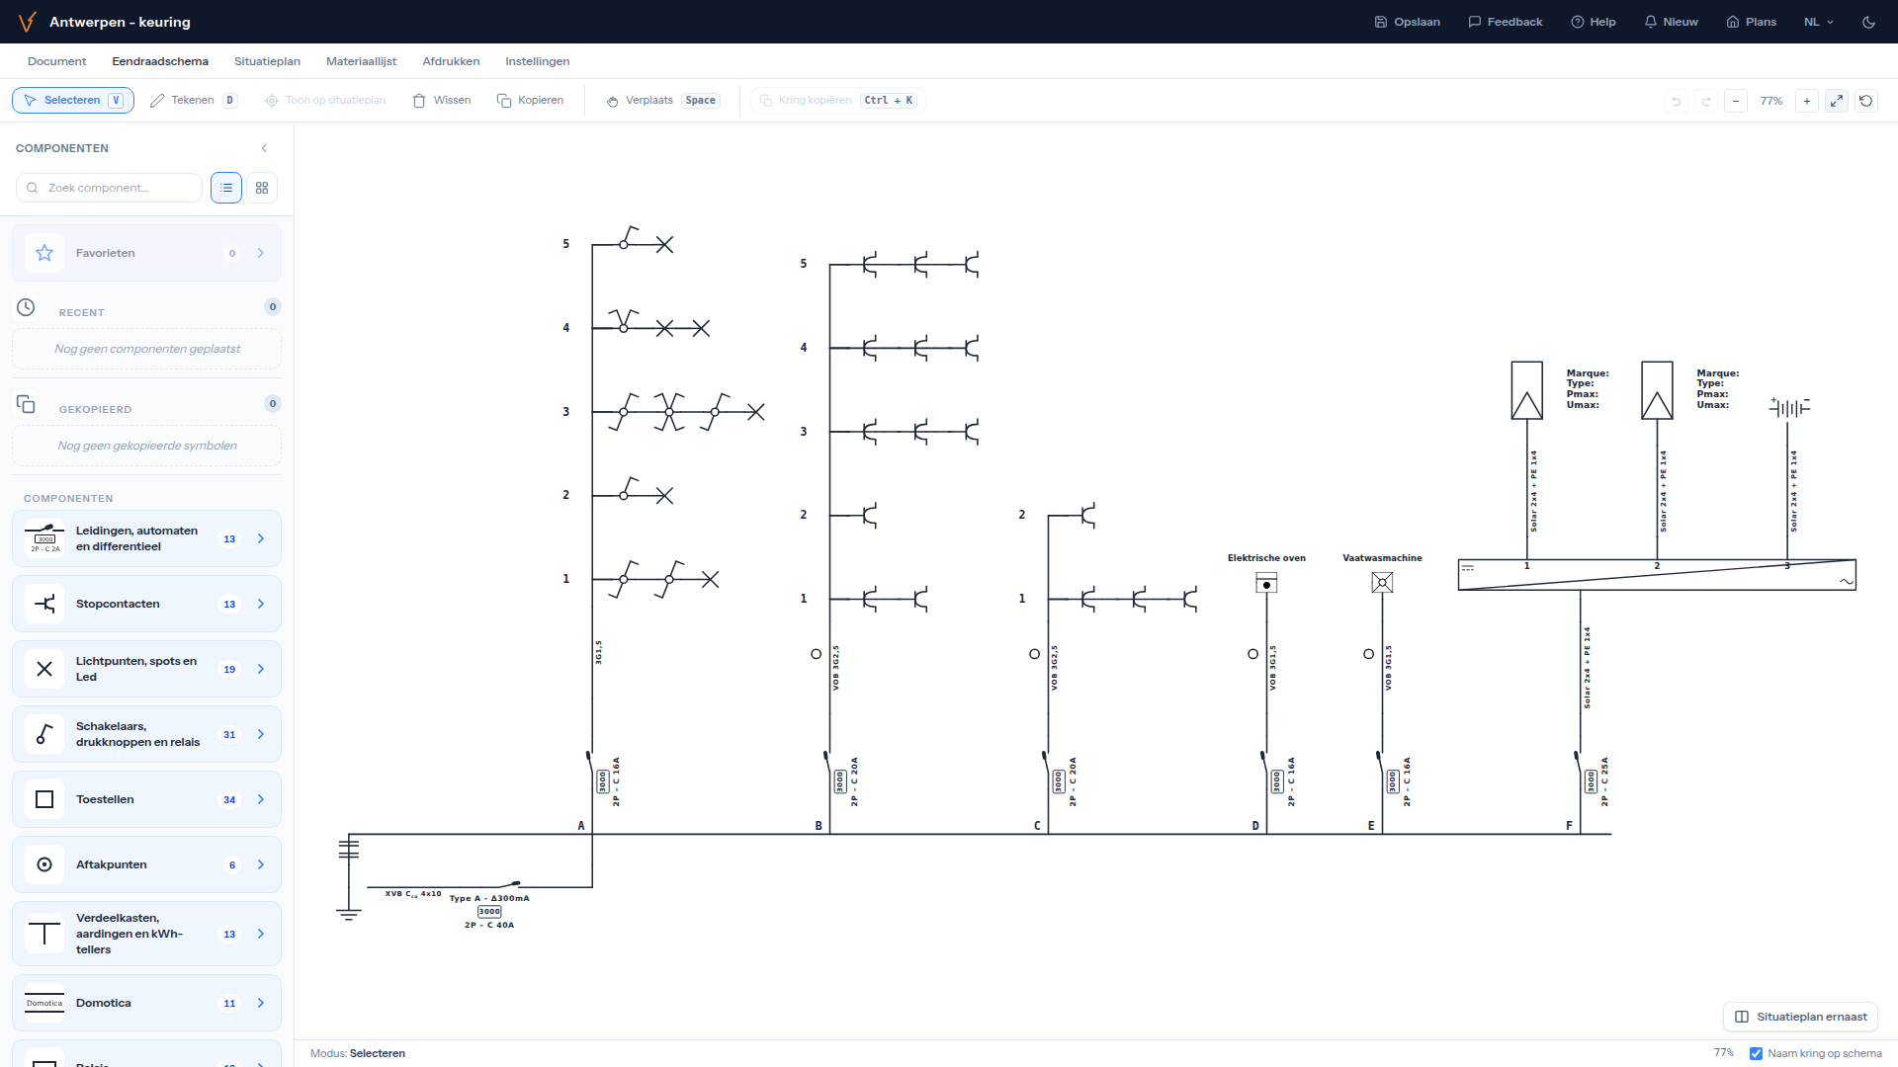The height and width of the screenshot is (1067, 1898).
Task: Select the solar inverter box
Action: (x=1657, y=575)
